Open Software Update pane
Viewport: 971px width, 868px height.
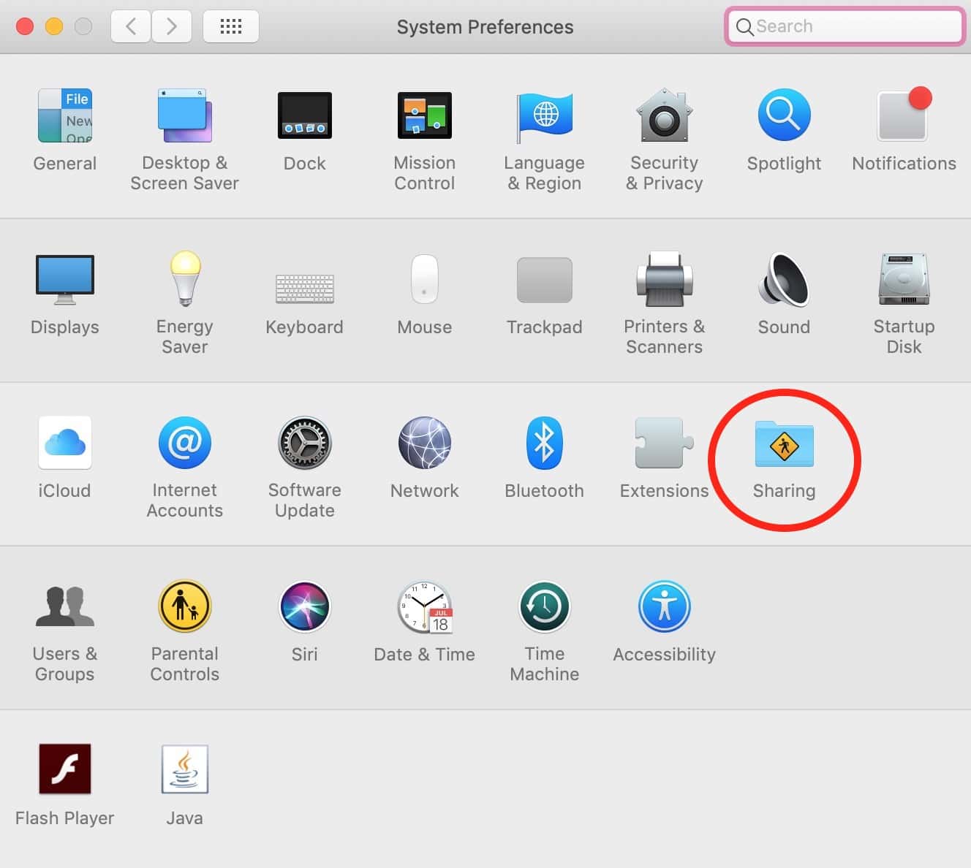tap(304, 443)
